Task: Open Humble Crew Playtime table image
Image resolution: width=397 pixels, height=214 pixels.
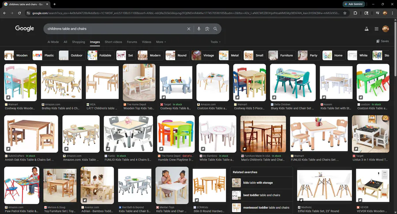Action: (x=176, y=134)
